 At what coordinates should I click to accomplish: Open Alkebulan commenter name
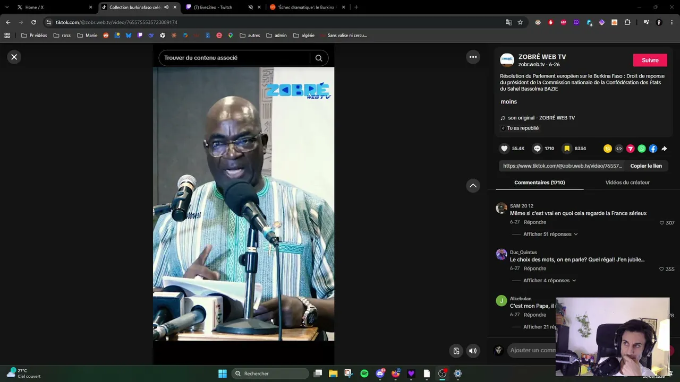521,299
